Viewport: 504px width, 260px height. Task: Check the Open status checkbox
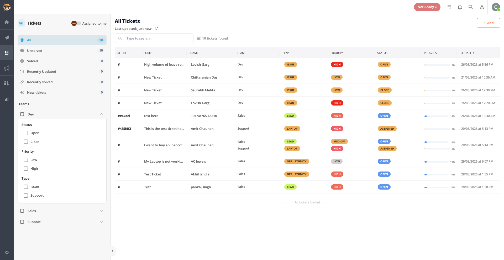click(26, 133)
